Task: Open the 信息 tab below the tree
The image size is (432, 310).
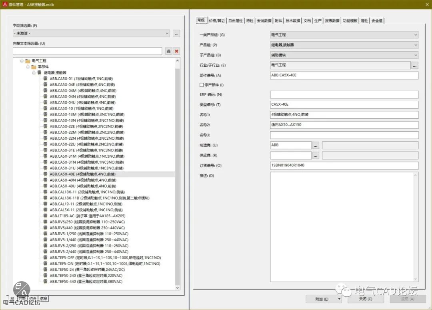Action: click(x=44, y=298)
